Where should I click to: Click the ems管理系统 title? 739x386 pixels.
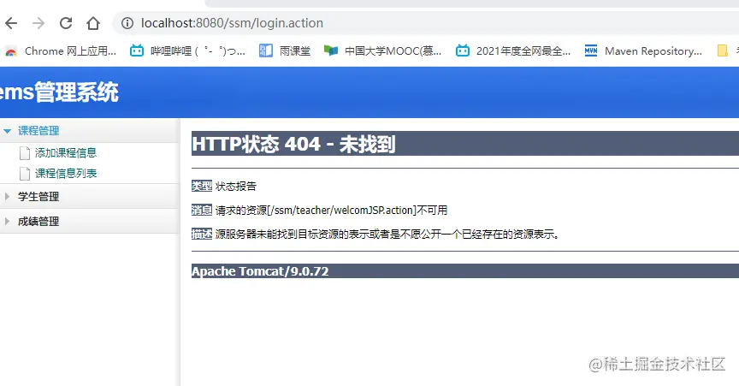(58, 92)
